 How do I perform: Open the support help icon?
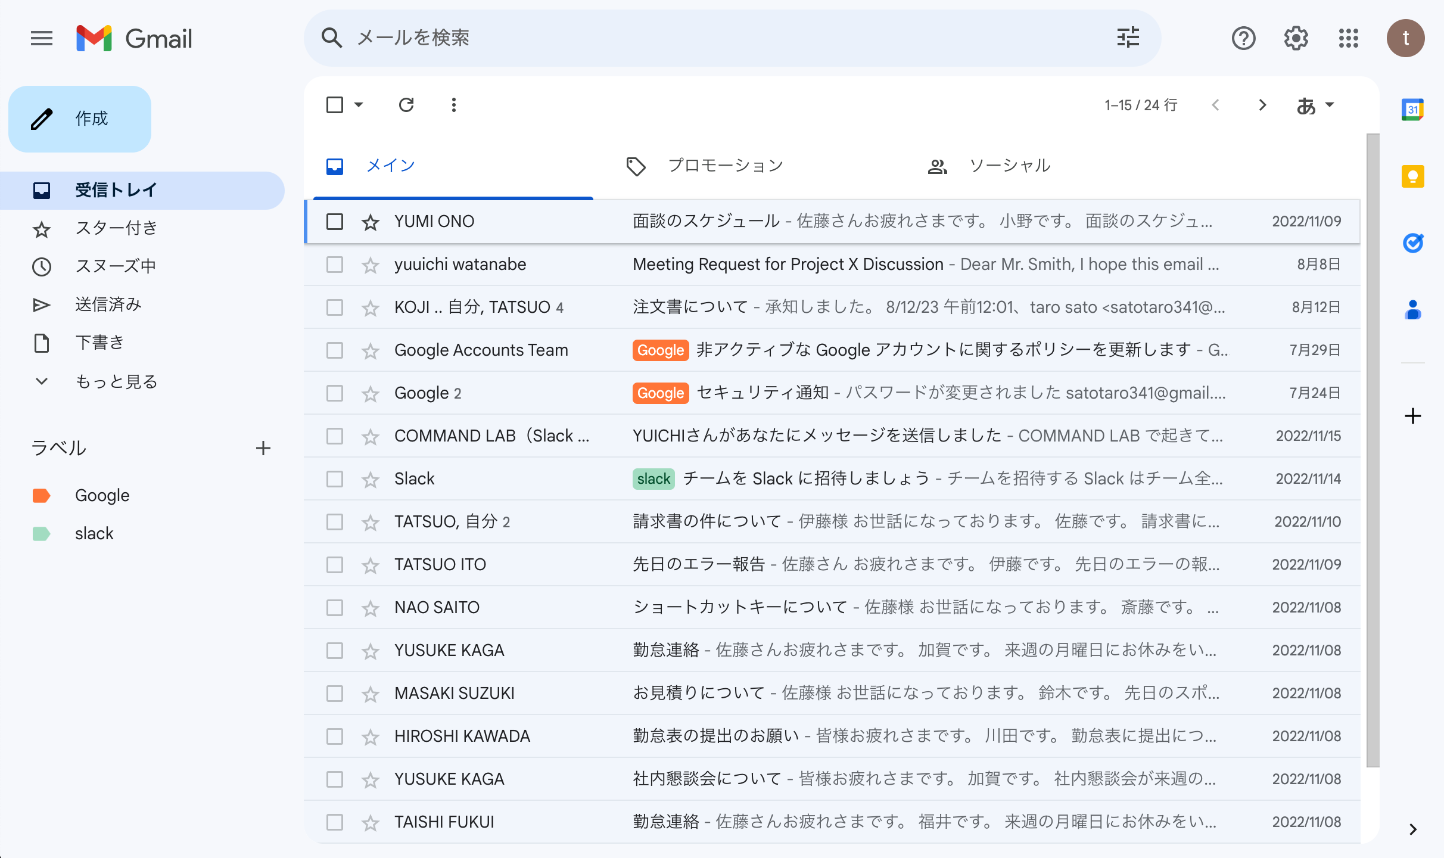point(1243,39)
